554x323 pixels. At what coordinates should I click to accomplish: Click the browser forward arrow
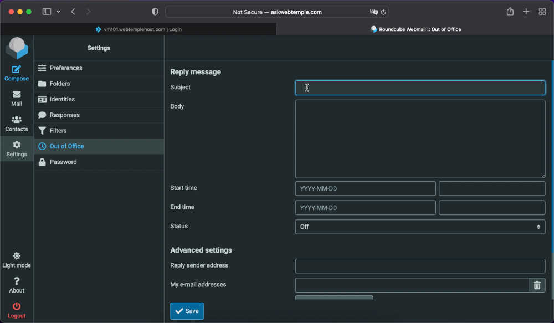point(88,12)
